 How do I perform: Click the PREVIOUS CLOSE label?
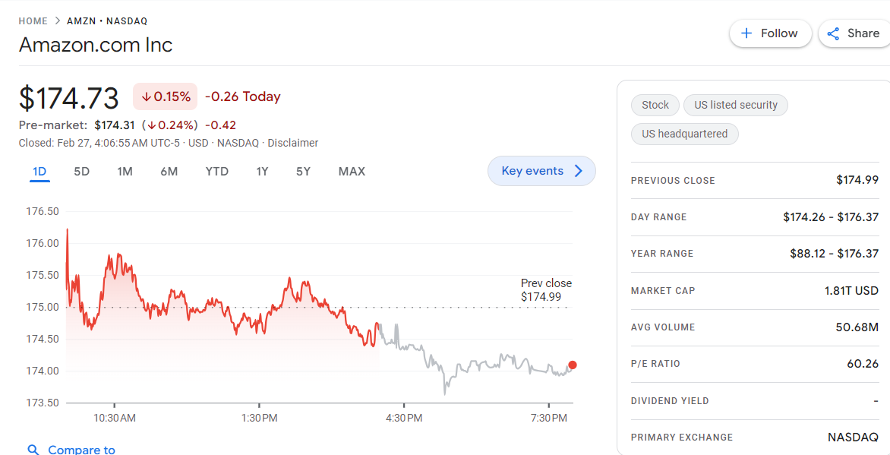[673, 181]
